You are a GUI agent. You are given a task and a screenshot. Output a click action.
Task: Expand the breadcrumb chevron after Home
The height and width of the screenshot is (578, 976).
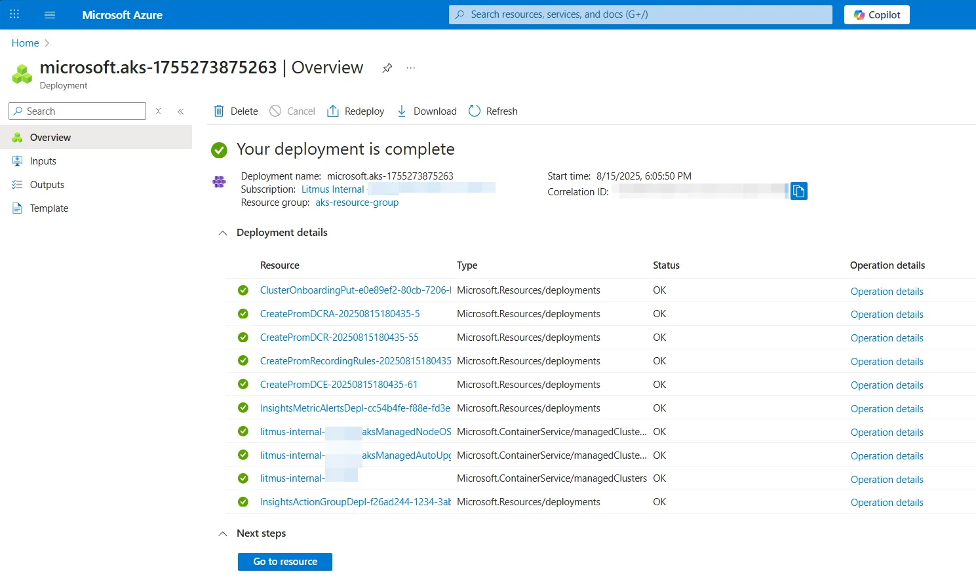click(47, 43)
